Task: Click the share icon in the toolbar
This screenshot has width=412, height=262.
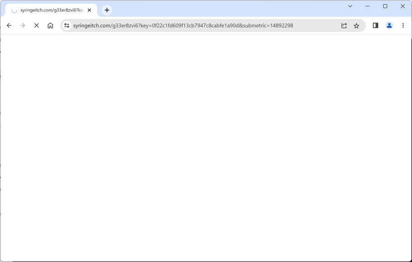Action: coord(344,25)
